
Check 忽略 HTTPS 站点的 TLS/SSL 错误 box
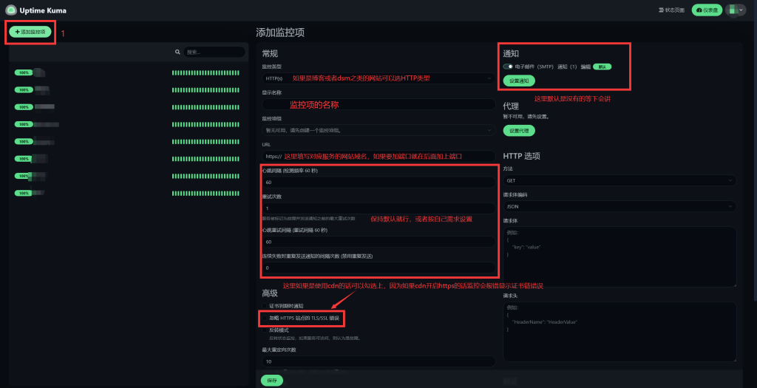(x=265, y=318)
